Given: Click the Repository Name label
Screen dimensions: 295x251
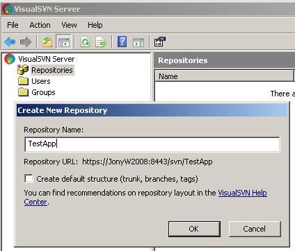Looking at the screenshot, I should pos(54,130).
